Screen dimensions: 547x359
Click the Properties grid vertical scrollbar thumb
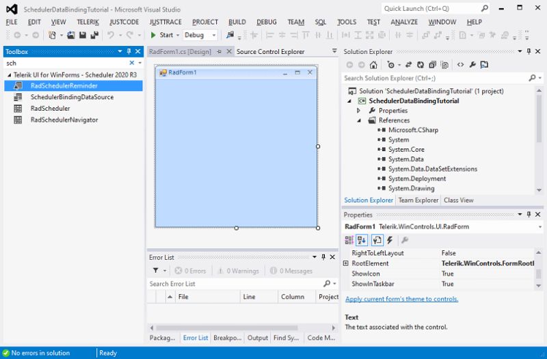pos(539,274)
